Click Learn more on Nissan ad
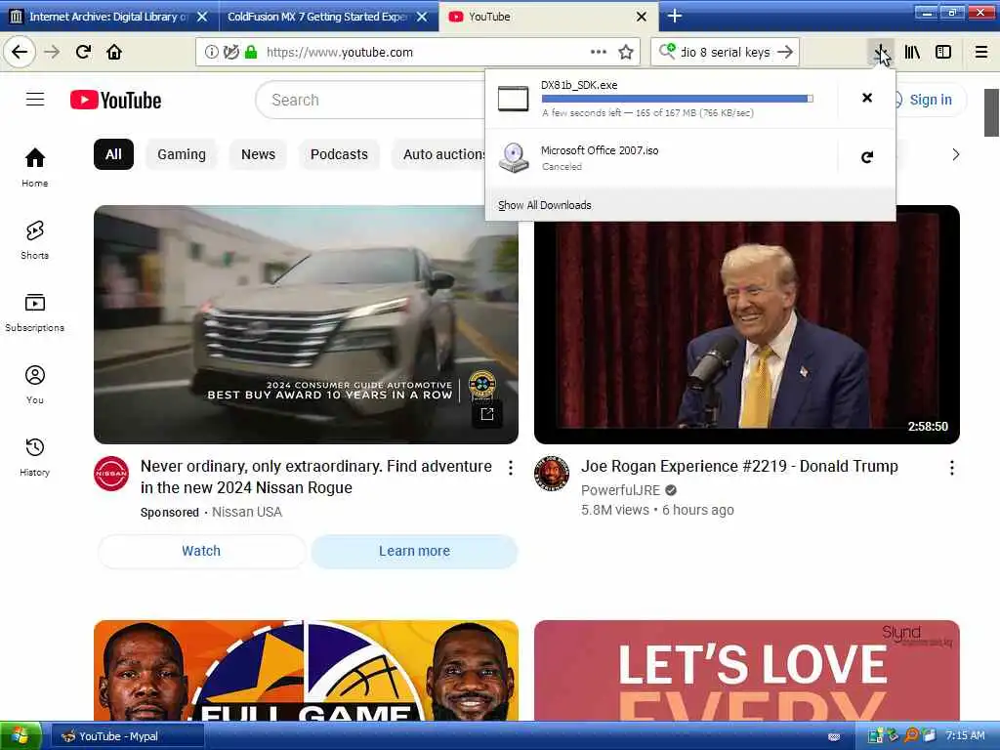 pos(414,551)
